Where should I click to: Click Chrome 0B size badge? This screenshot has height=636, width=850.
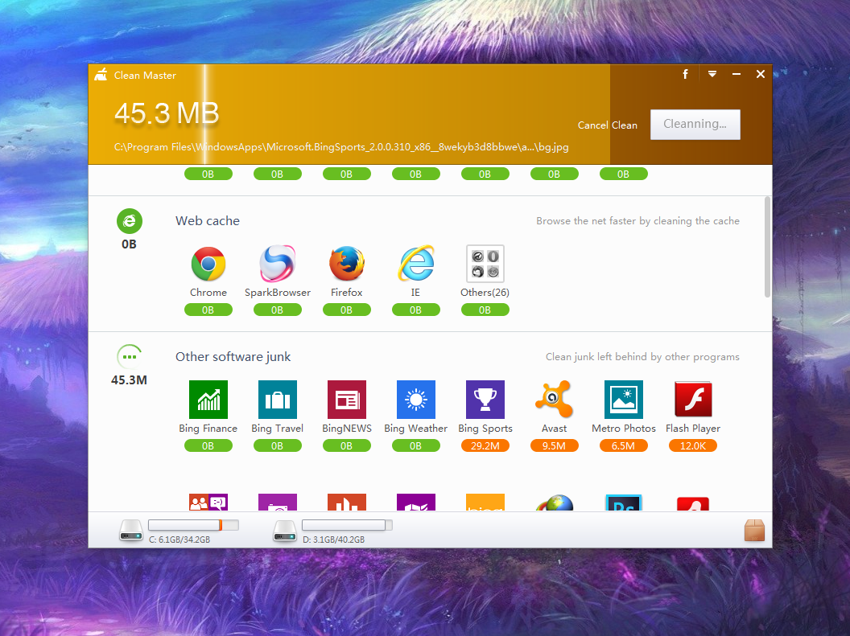click(208, 310)
